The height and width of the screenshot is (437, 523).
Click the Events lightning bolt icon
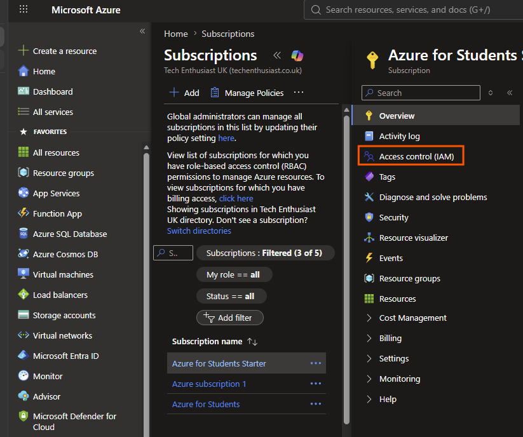[x=369, y=258]
